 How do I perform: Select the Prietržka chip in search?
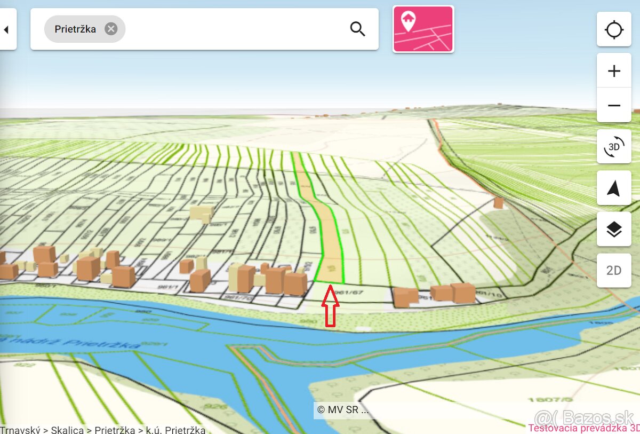click(75, 29)
